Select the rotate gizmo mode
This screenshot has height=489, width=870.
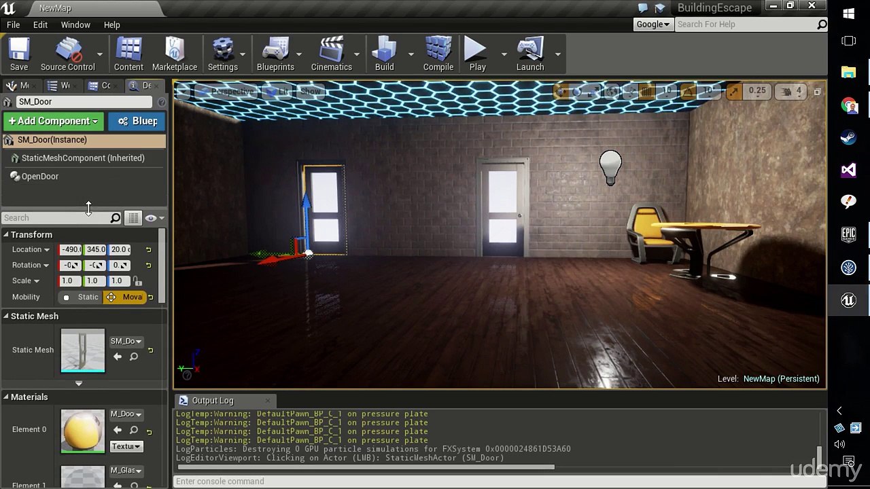coord(577,91)
